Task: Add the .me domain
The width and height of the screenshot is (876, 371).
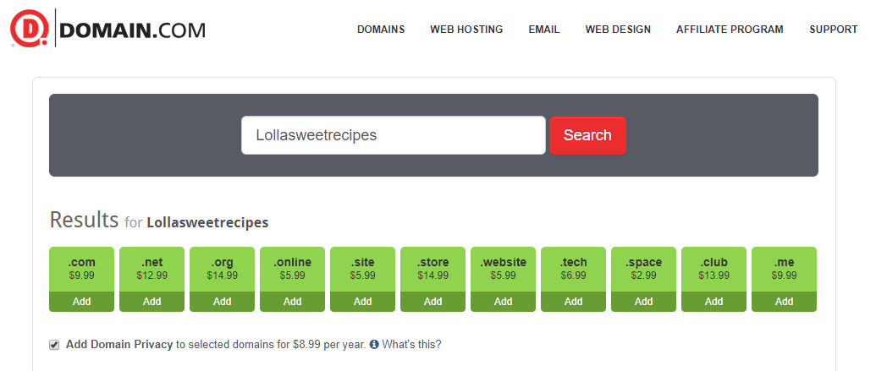Action: [x=784, y=302]
